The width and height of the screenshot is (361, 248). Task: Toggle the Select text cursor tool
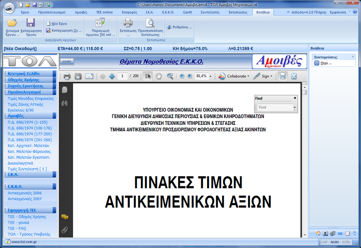pyautogui.click(x=148, y=76)
